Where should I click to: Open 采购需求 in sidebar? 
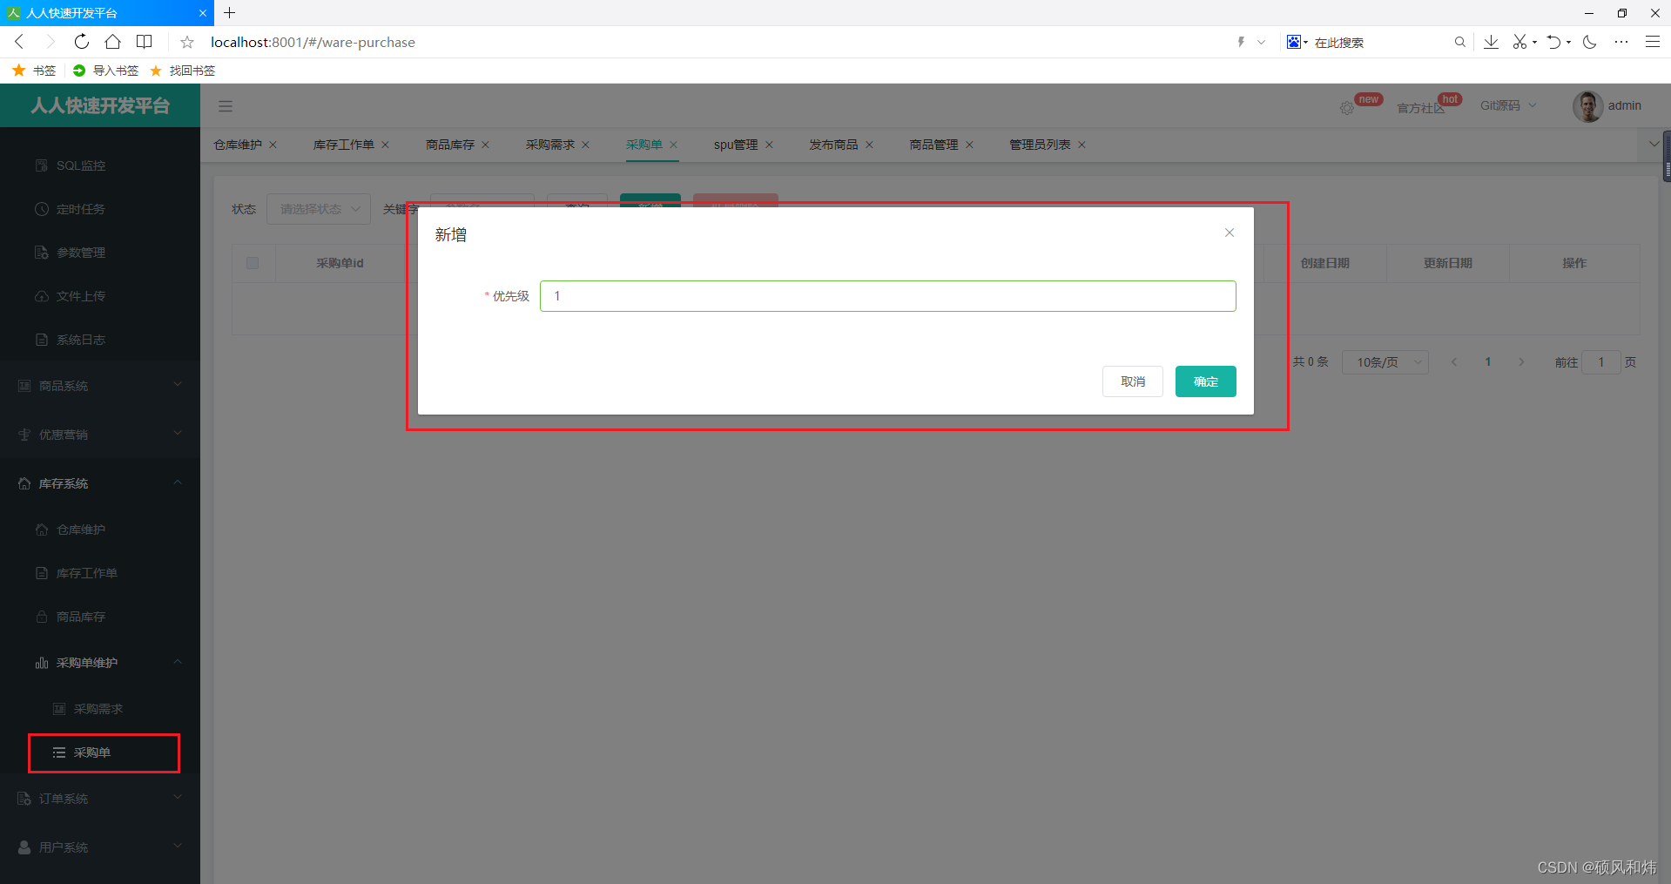[x=100, y=709]
